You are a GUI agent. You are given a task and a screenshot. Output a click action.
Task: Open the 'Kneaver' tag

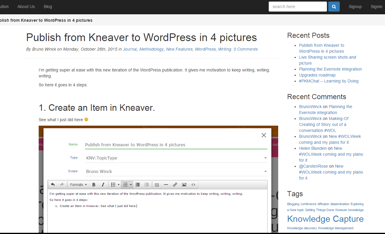pyautogui.click(x=341, y=210)
